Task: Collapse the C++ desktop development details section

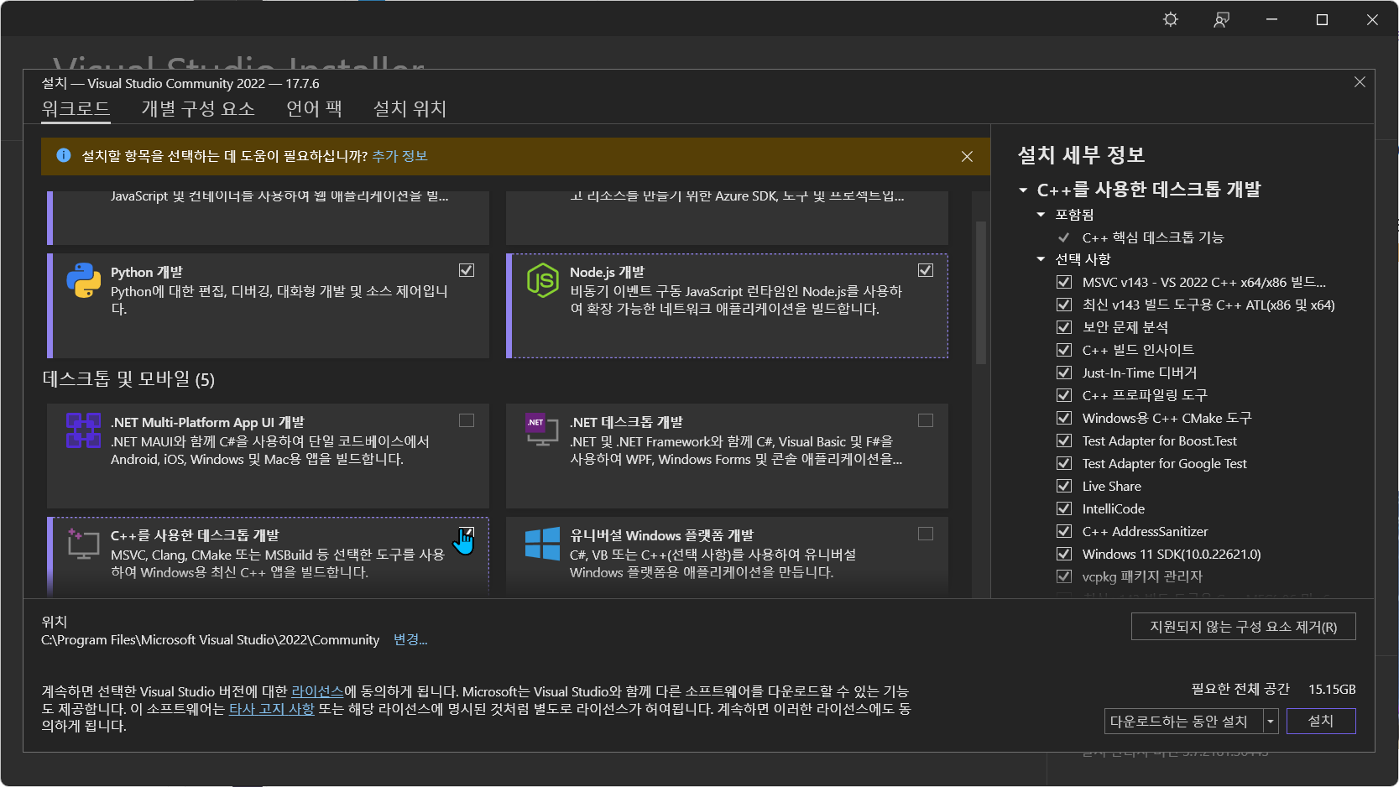Action: pyautogui.click(x=1023, y=190)
